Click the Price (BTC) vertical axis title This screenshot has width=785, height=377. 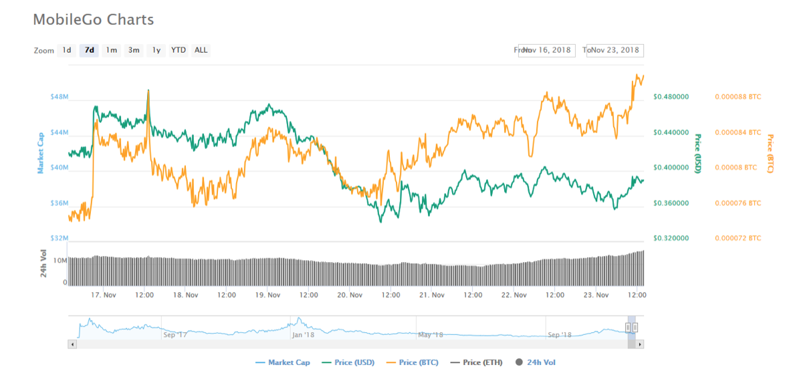(x=770, y=154)
